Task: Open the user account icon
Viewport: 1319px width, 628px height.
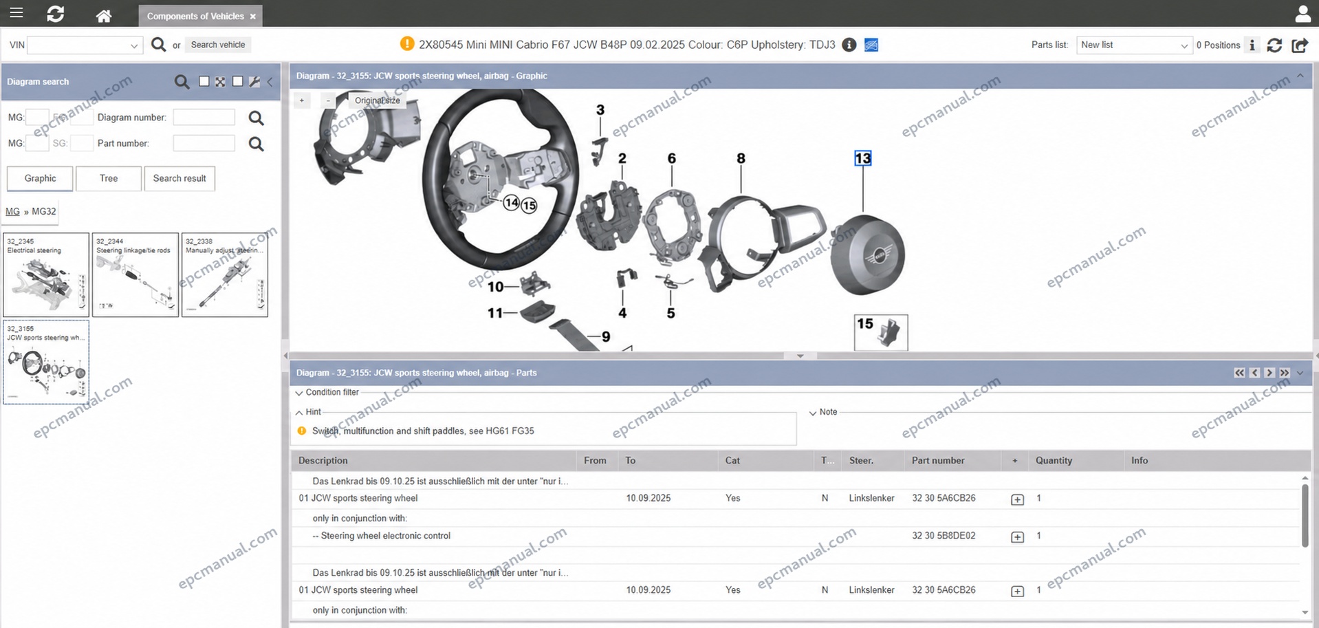Action: click(1302, 14)
